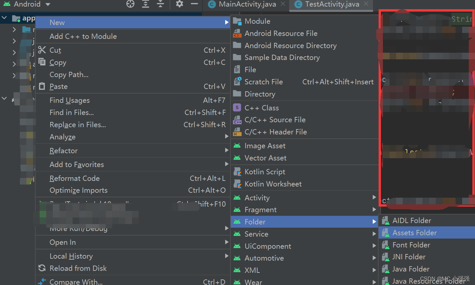Viewport: 475px width, 285px height.
Task: Select Directory in New submenu
Action: (x=304, y=94)
